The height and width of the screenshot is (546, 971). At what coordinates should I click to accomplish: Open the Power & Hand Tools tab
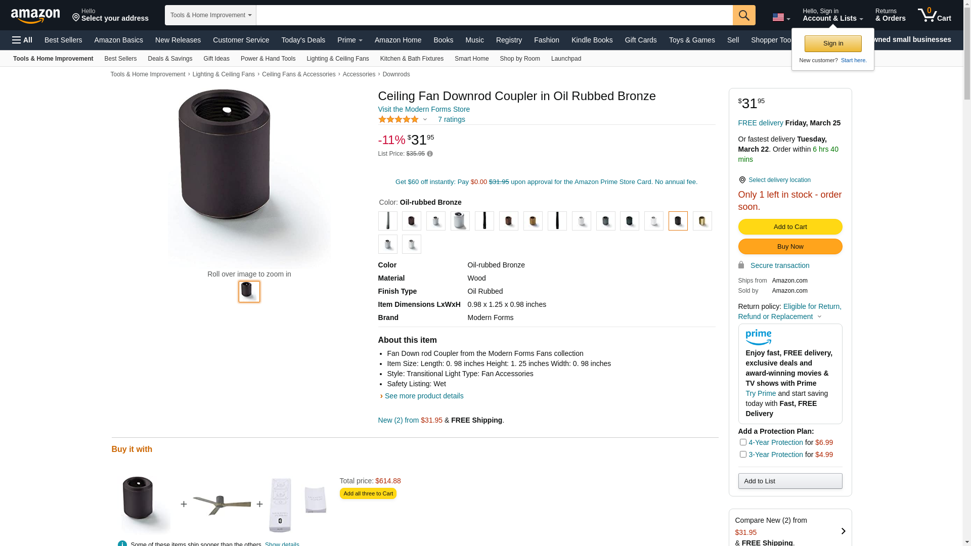coord(268,59)
